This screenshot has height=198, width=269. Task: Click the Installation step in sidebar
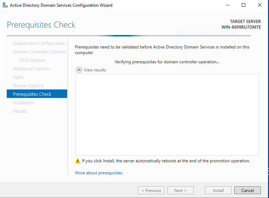(23, 103)
